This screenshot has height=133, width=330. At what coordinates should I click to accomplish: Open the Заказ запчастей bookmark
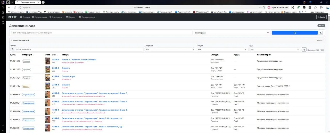tap(93, 12)
